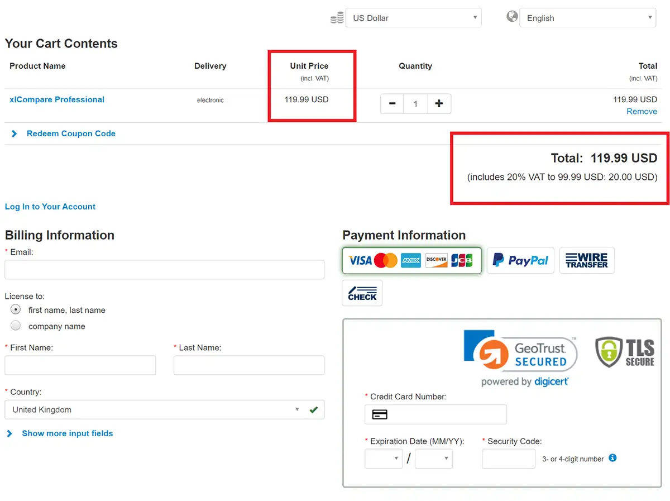Decrease quantity with minus button

pyautogui.click(x=392, y=104)
